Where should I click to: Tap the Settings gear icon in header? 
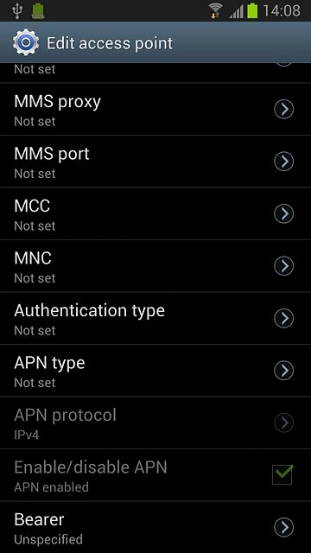point(25,42)
